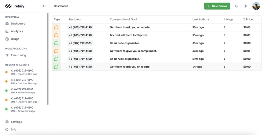Sort by Type column header
Viewport: 264px width, 135px height.
pyautogui.click(x=57, y=20)
